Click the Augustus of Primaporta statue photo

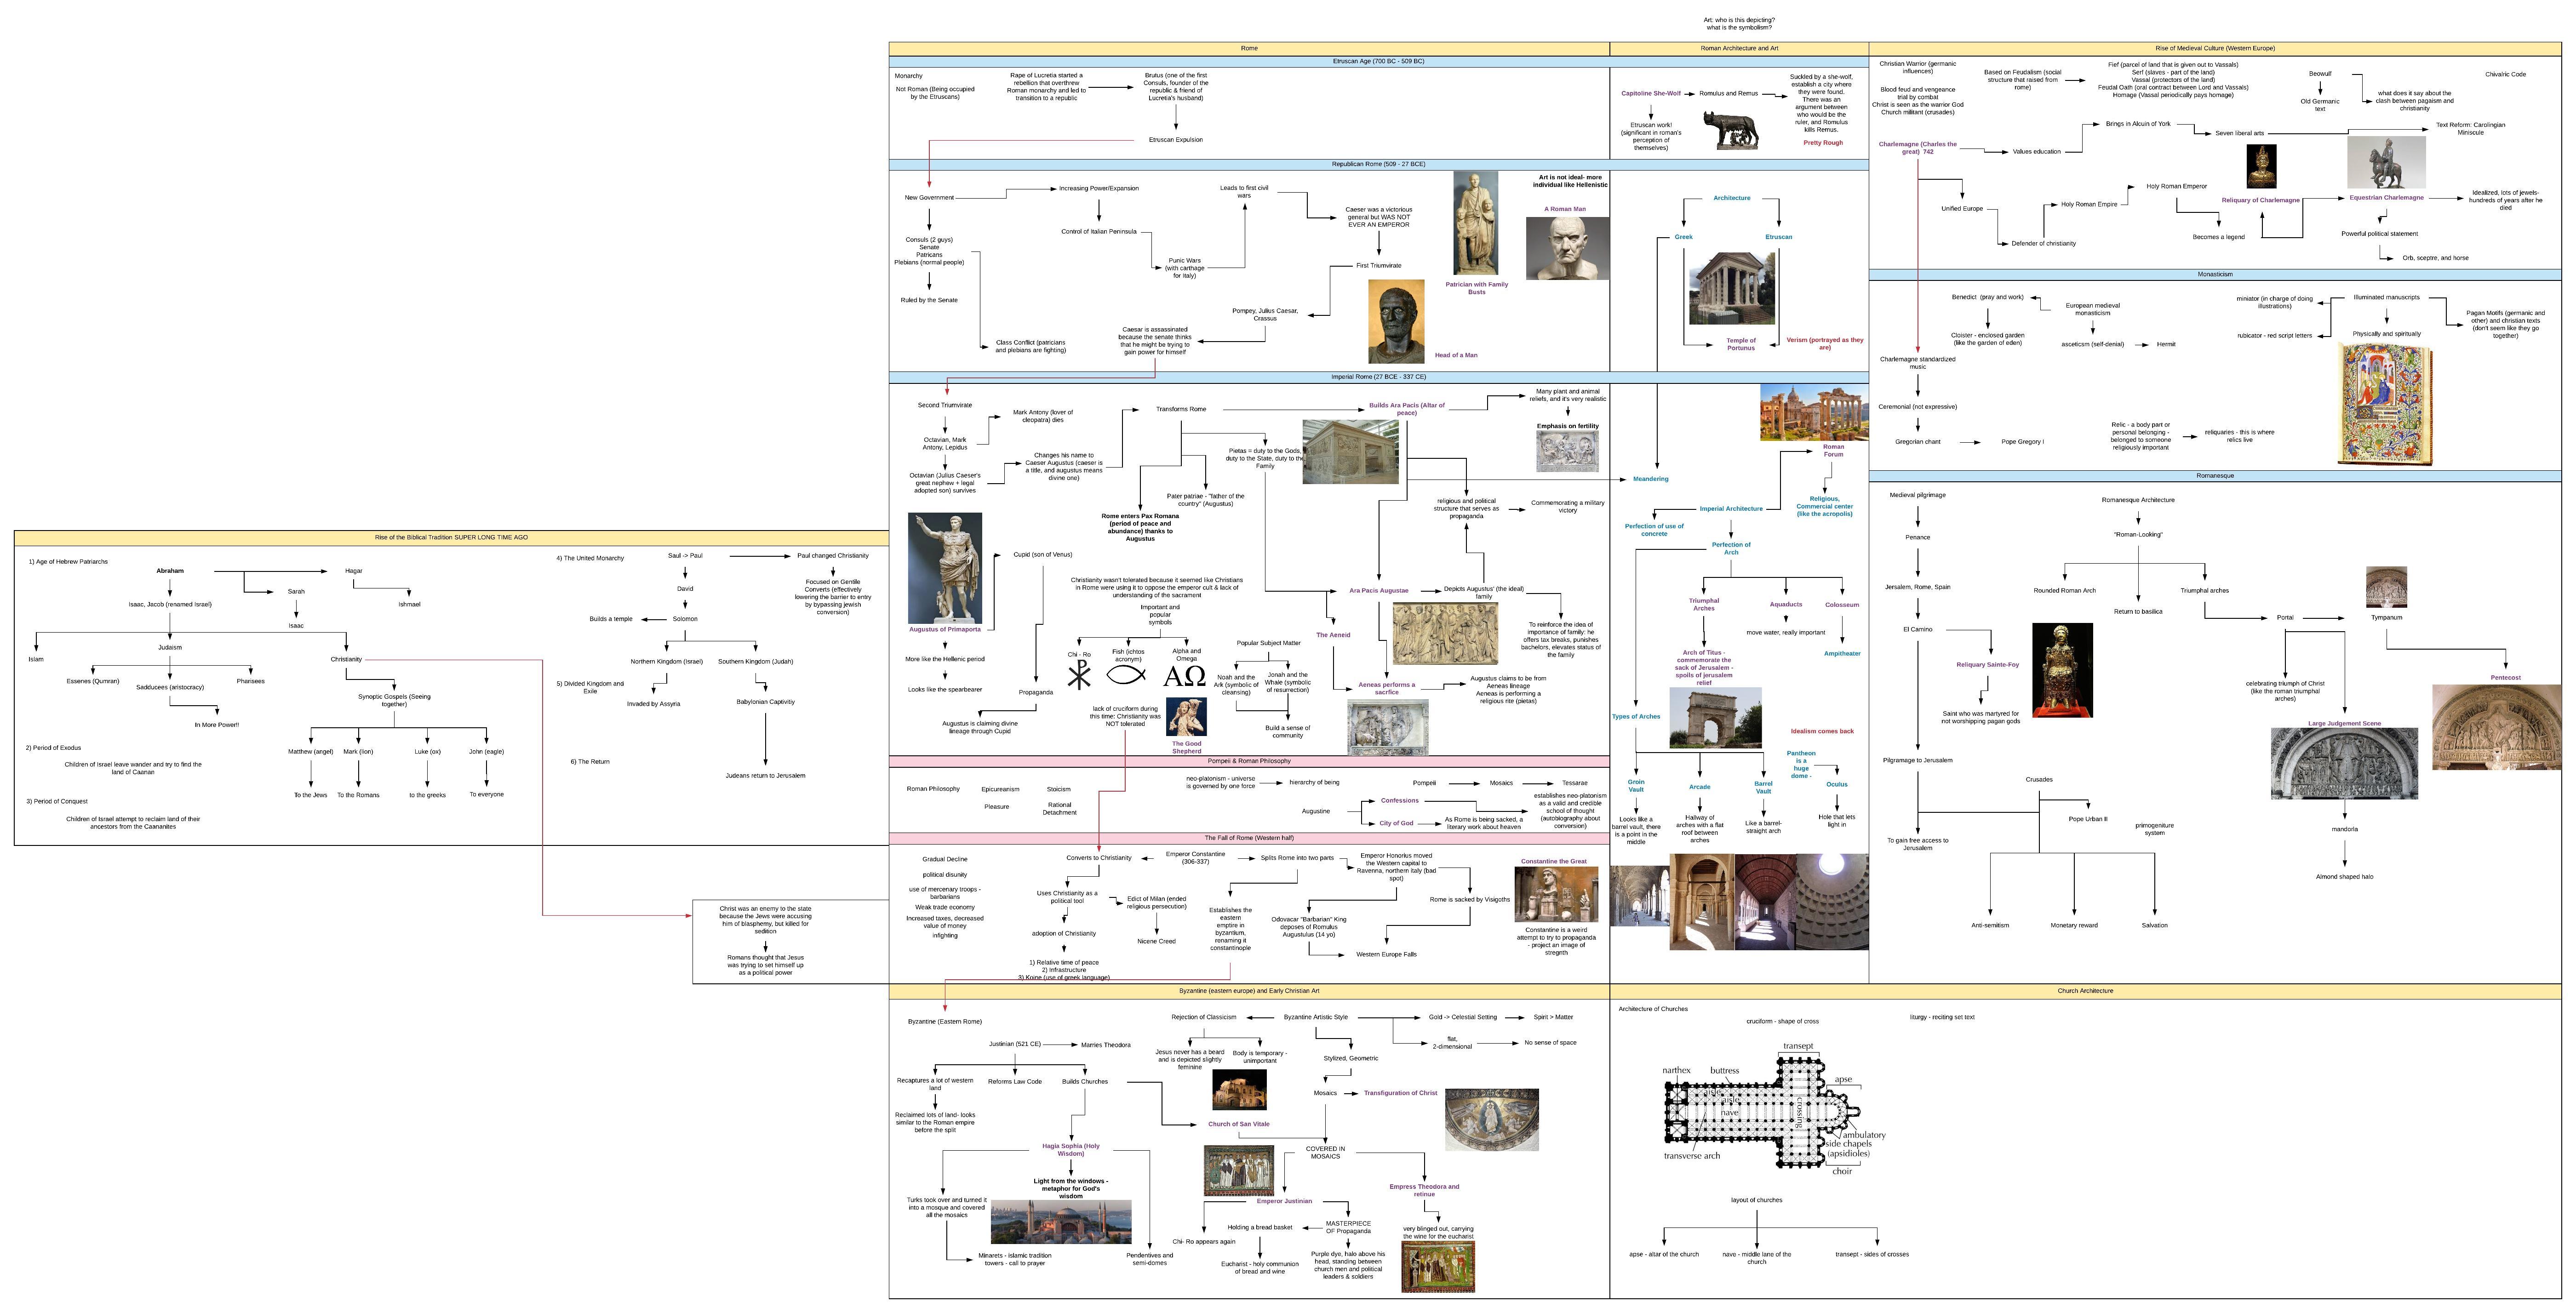(x=945, y=570)
